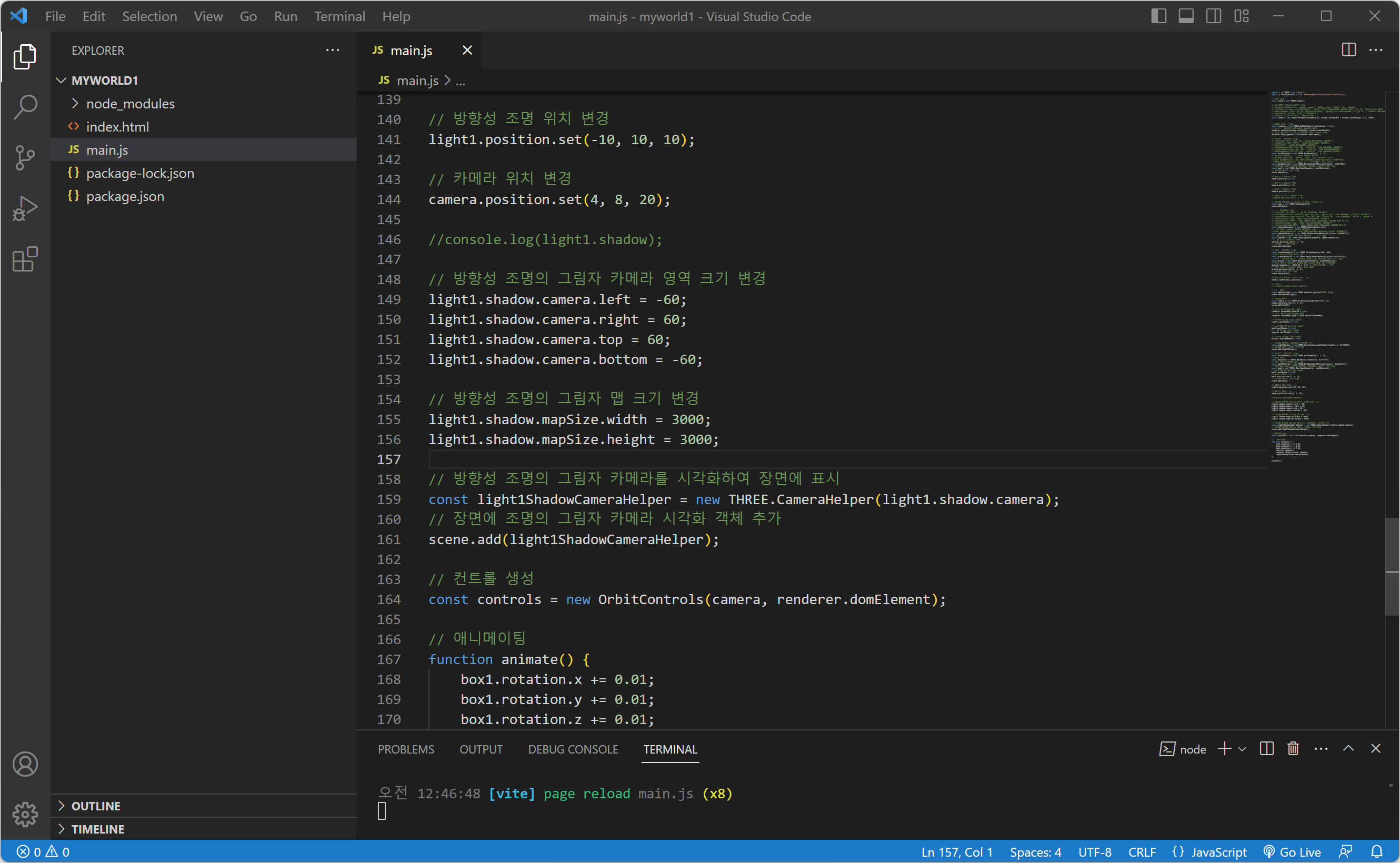
Task: Kill terminal with trash icon
Action: pyautogui.click(x=1293, y=749)
